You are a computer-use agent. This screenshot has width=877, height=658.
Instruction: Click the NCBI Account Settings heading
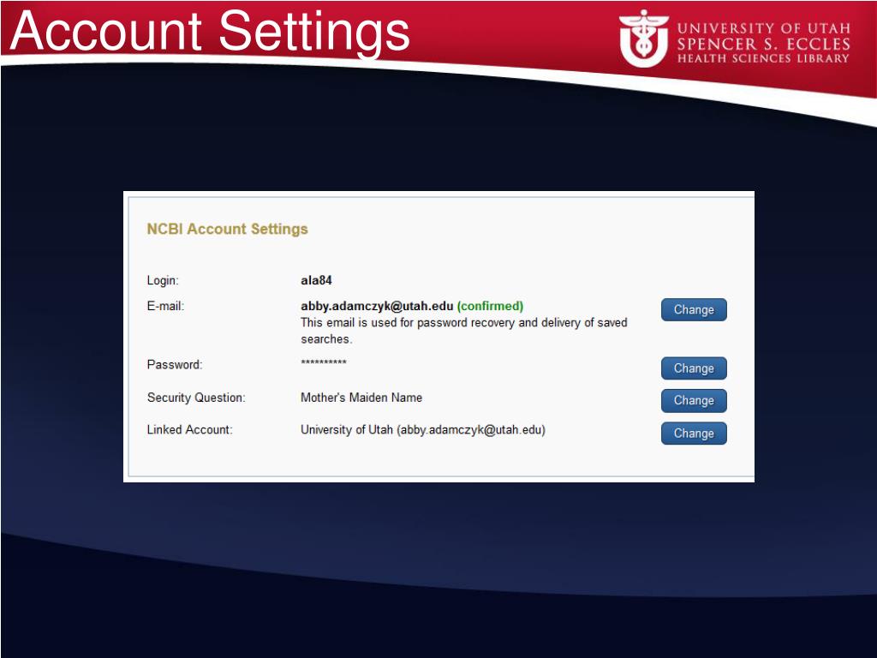(227, 229)
